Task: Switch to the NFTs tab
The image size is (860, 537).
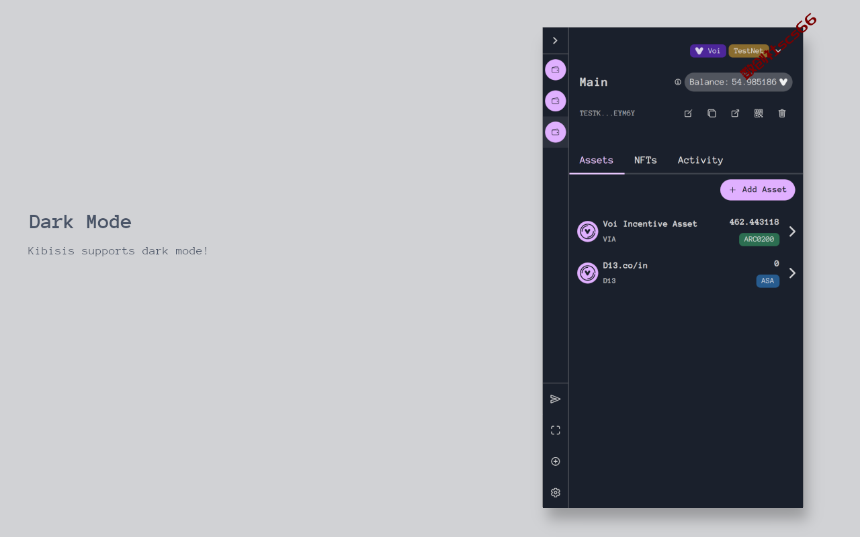Action: click(x=646, y=160)
